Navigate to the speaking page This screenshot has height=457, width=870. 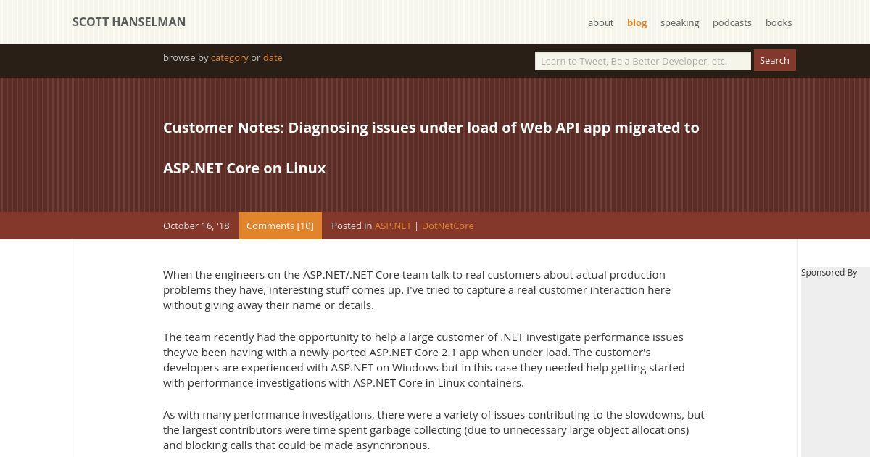click(679, 22)
